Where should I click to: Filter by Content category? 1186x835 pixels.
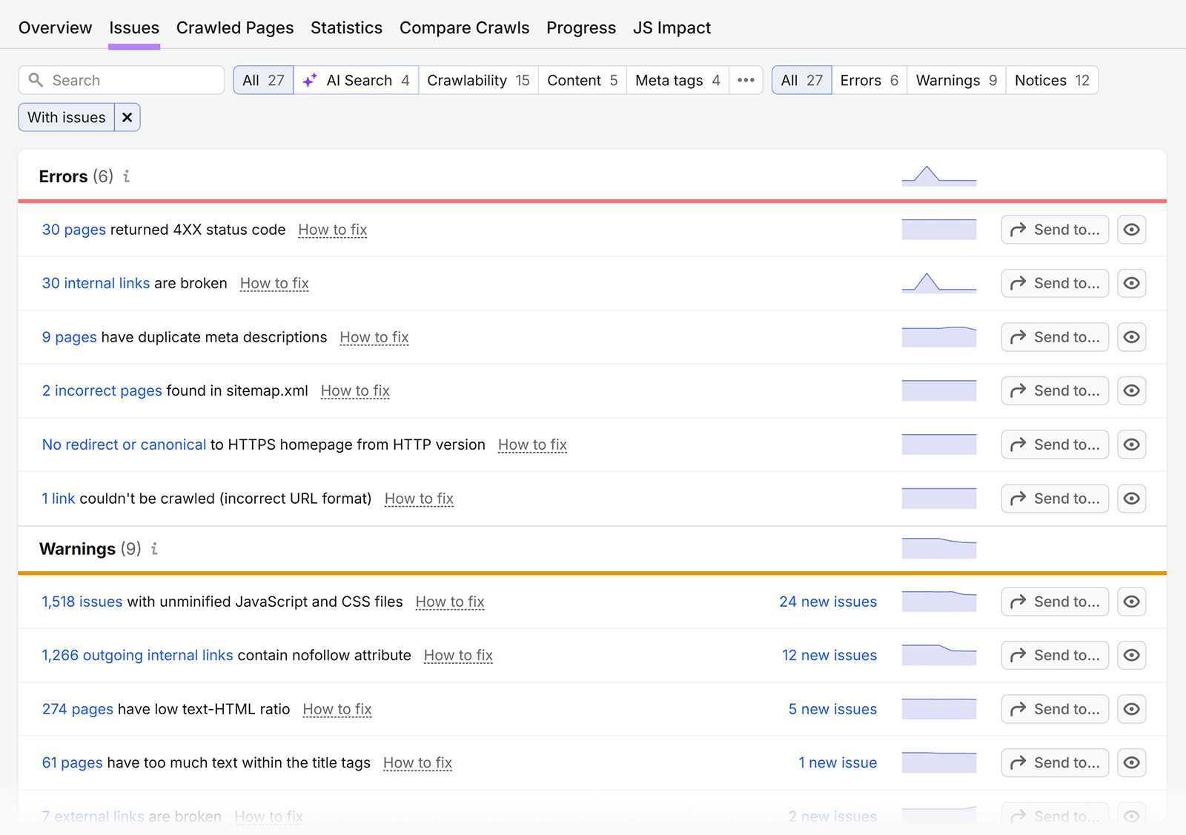tap(583, 80)
